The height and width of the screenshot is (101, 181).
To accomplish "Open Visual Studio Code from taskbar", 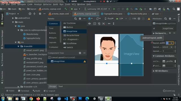I will [66, 99].
